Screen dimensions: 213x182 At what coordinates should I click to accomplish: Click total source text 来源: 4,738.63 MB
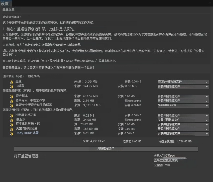pos(94,141)
